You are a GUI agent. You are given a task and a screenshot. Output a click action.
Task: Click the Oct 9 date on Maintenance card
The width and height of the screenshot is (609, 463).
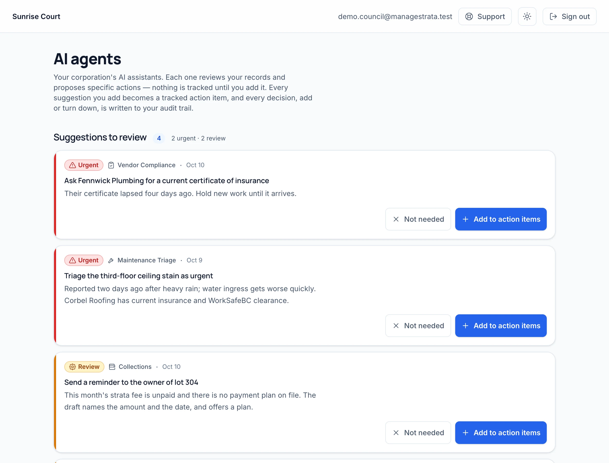pos(194,260)
